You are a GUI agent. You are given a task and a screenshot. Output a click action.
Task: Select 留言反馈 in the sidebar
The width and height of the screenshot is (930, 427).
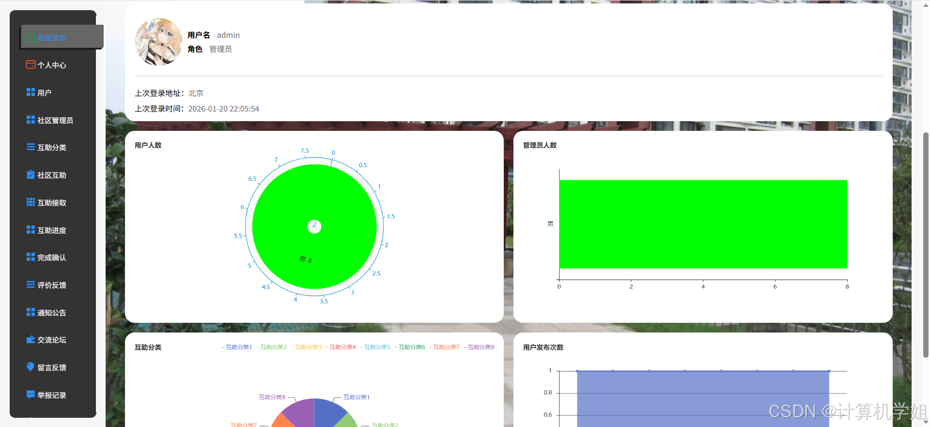coord(53,367)
